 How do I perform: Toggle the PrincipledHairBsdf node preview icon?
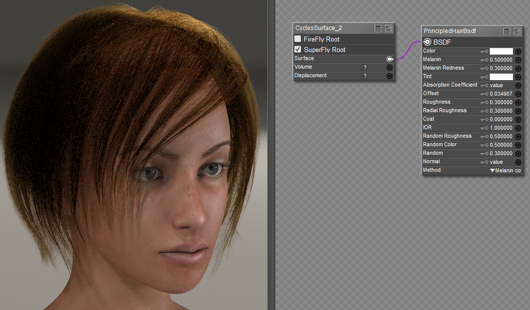click(517, 31)
